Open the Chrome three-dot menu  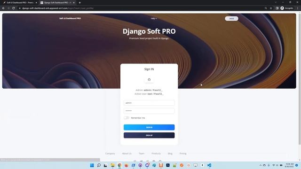coord(298,8)
